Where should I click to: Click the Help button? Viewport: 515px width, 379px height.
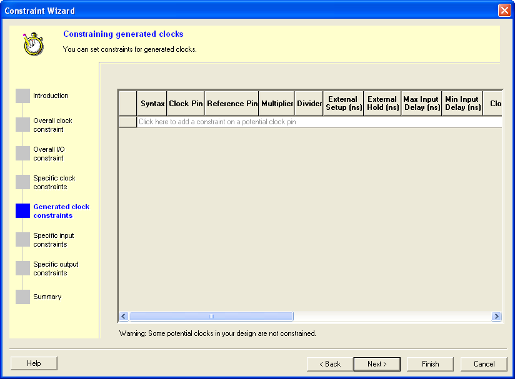click(x=34, y=363)
